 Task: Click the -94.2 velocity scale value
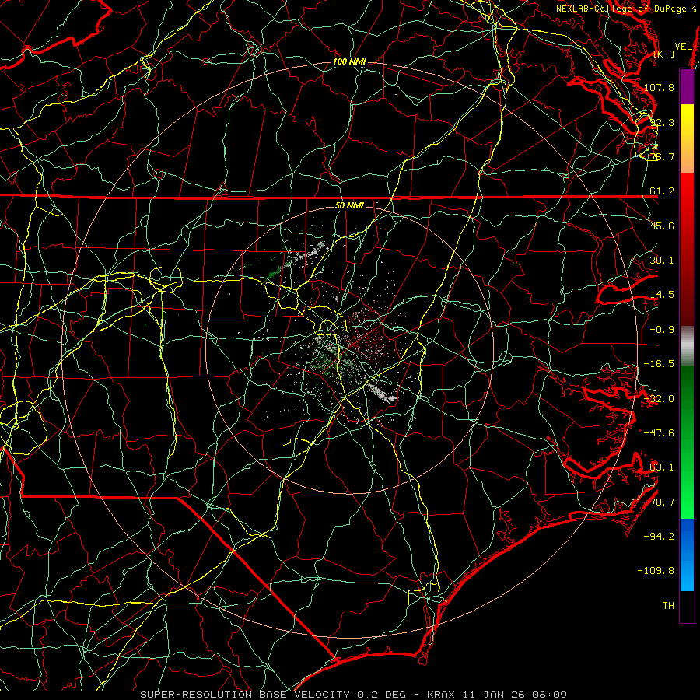pos(660,537)
